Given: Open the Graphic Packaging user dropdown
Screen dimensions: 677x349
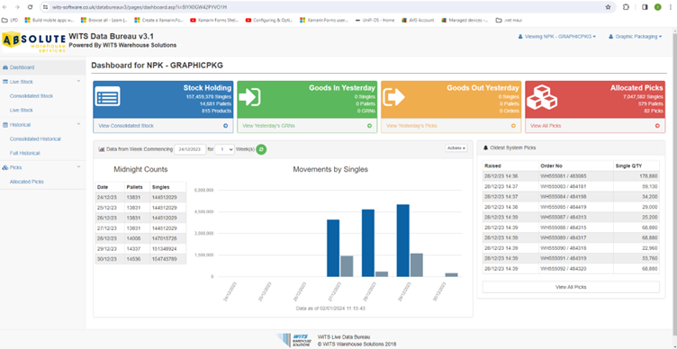Looking at the screenshot, I should 635,37.
